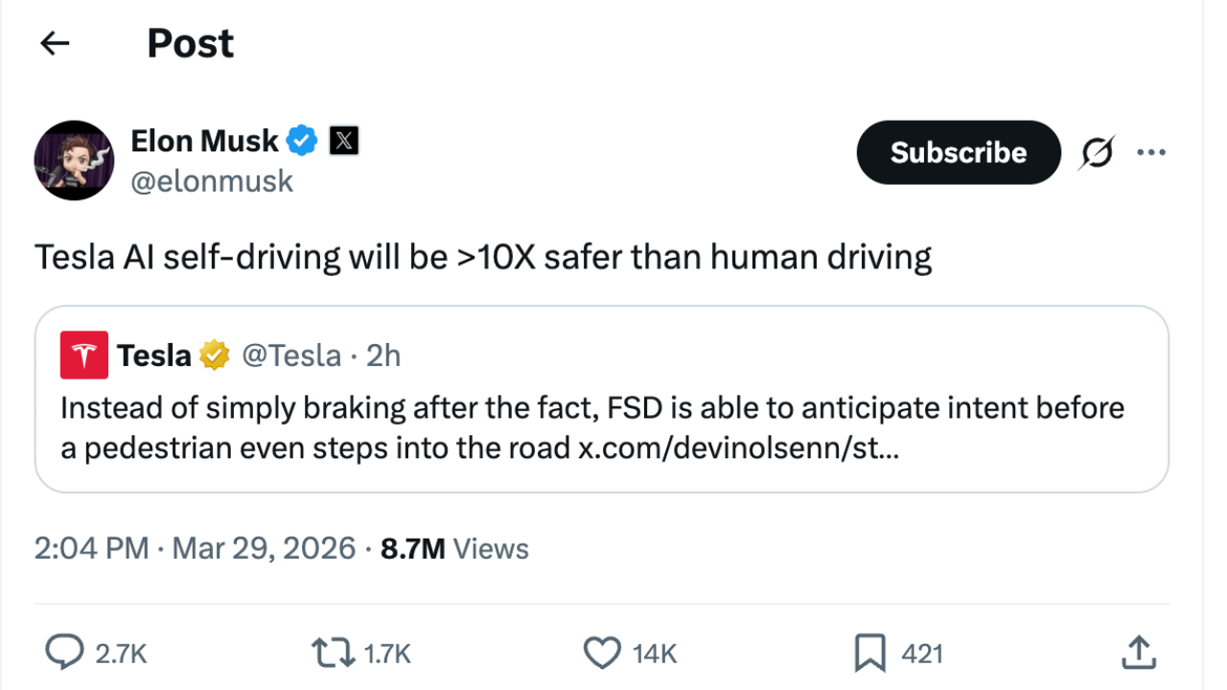Open the quoted Tesla post text

[591, 408]
